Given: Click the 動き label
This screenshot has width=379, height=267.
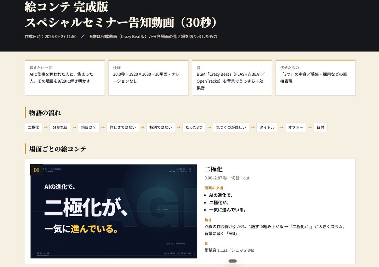Looking at the screenshot, I should pos(208,220).
